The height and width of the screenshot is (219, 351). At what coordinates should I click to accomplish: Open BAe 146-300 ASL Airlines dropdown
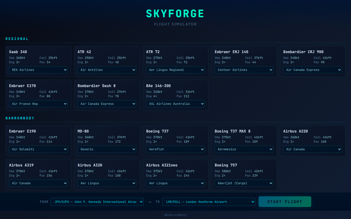(x=175, y=104)
